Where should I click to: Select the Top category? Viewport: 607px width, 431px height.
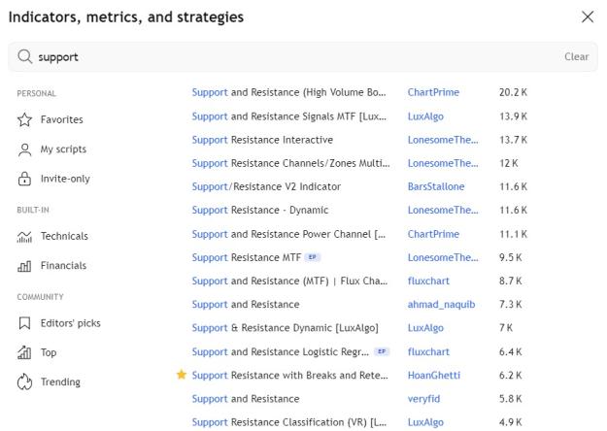point(49,352)
